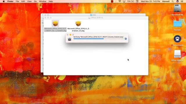186x104 pixels.
Task: Select the Macintosh HD desktop icon
Action: pyautogui.click(x=177, y=8)
